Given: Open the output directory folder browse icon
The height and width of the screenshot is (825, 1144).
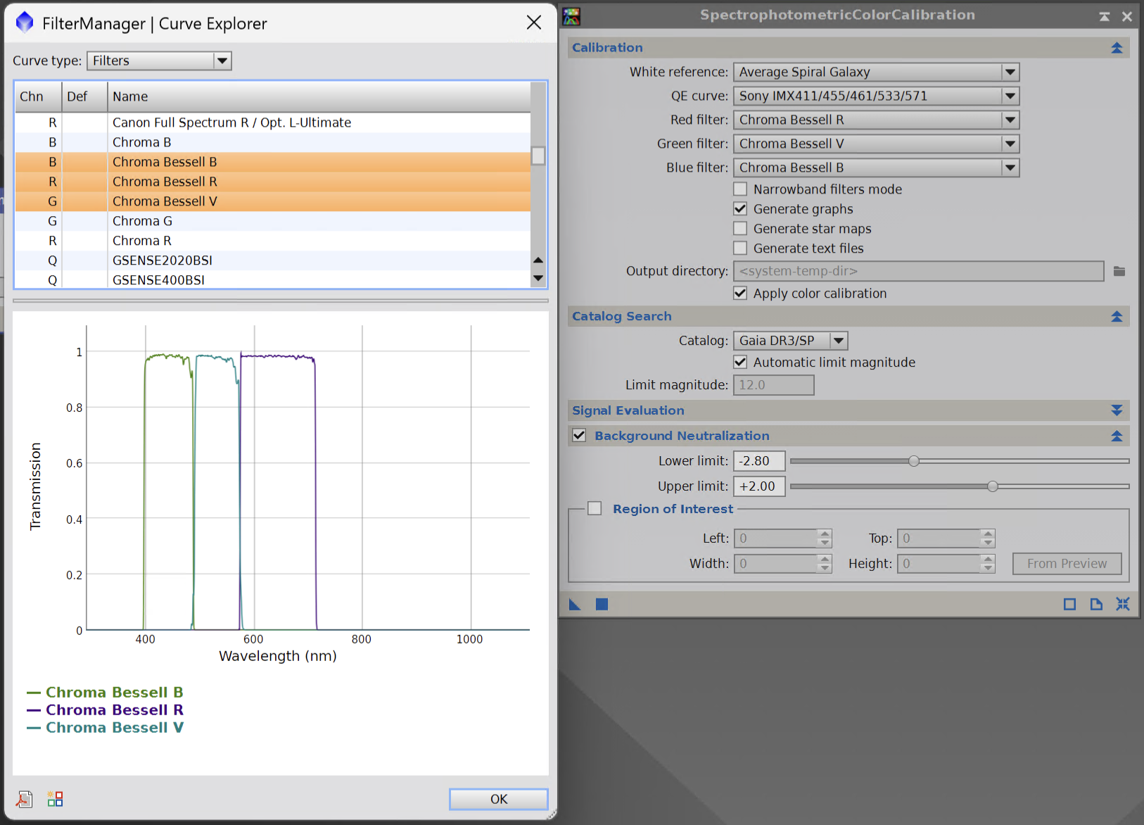Looking at the screenshot, I should (1119, 271).
